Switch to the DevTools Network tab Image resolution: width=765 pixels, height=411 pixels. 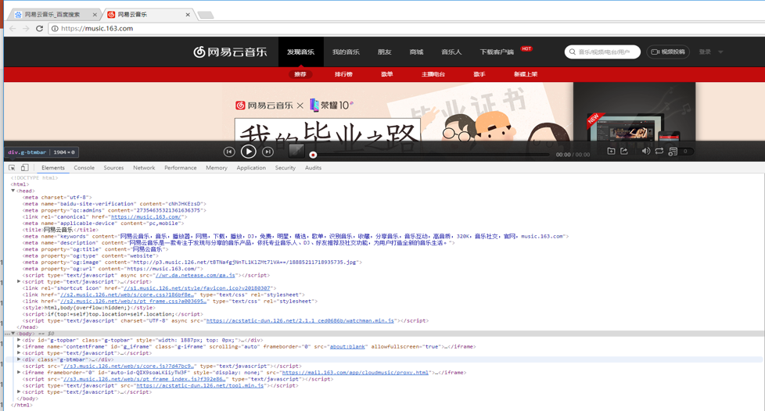pyautogui.click(x=144, y=168)
